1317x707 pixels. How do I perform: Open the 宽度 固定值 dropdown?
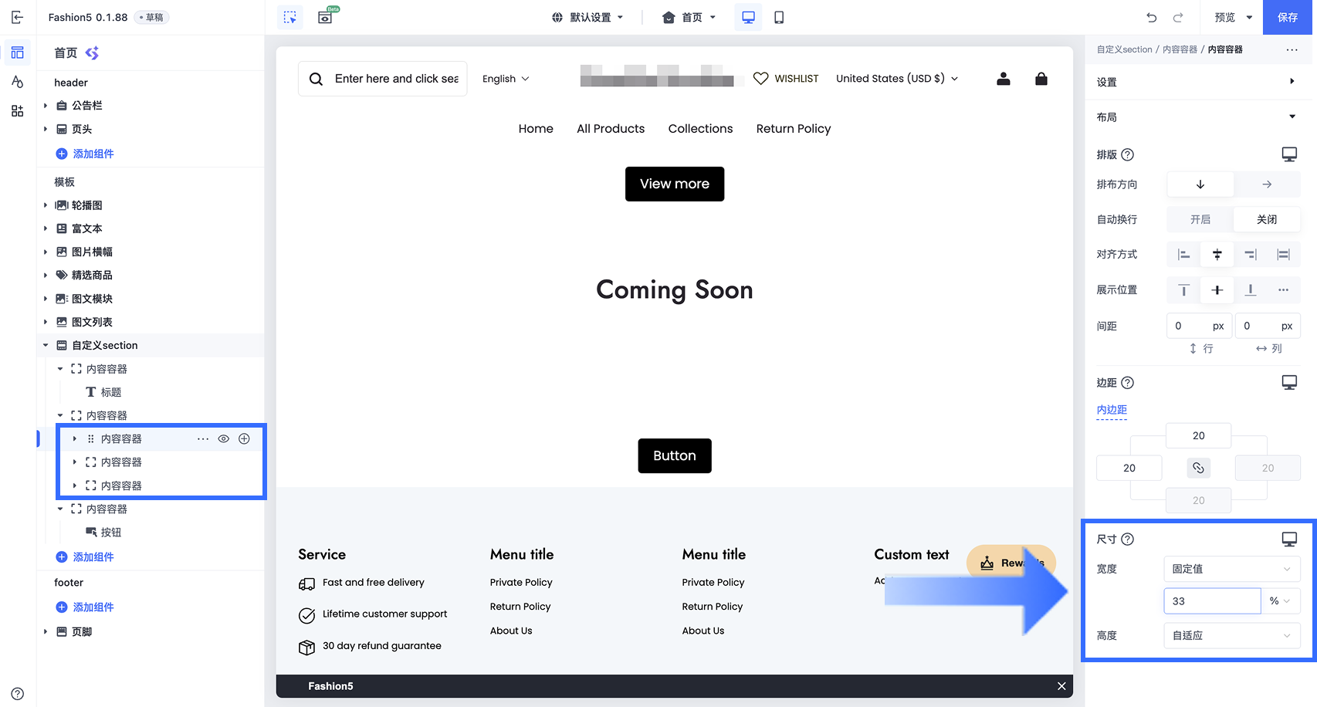tap(1231, 569)
